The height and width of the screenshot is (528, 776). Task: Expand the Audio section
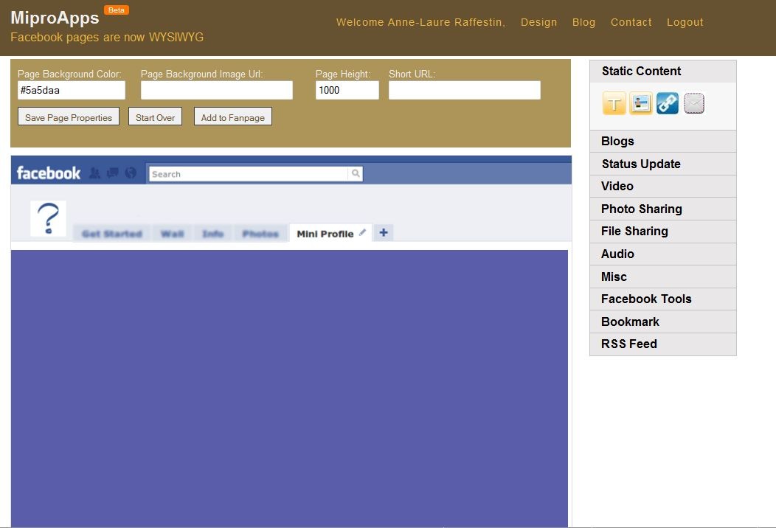[x=662, y=254]
